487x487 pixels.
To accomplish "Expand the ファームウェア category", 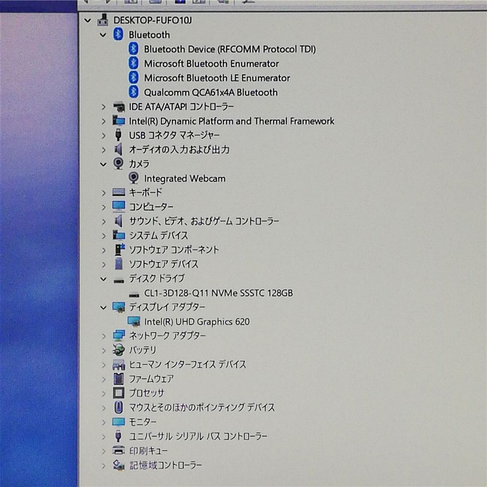I will point(104,379).
